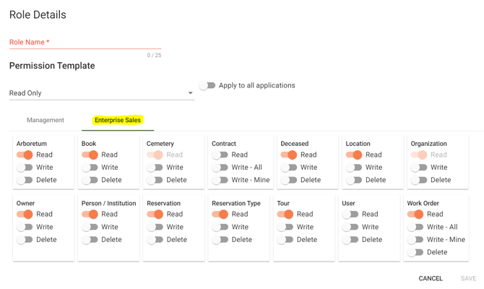Turn on Contract Read permission

tap(220, 155)
